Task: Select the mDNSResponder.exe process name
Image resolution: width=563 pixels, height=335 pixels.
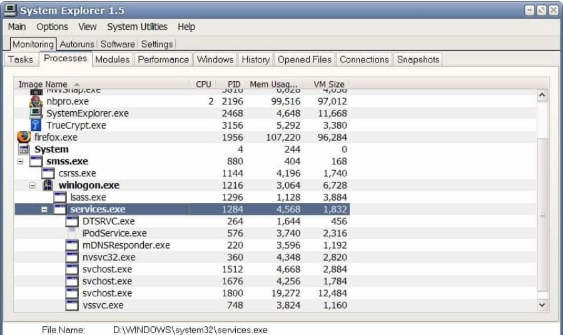Action: tap(126, 246)
